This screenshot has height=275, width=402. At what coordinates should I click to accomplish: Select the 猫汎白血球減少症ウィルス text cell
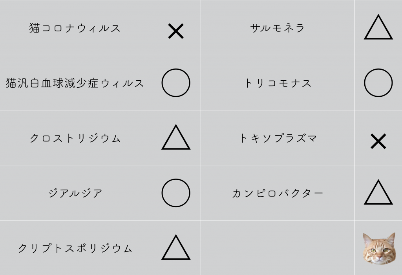75,83
